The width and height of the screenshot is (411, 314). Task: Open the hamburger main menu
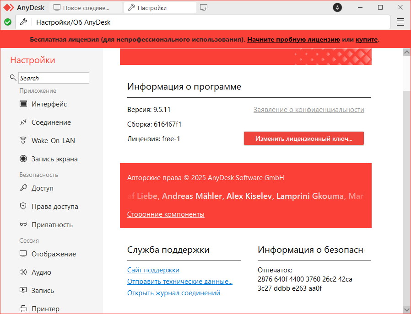pyautogui.click(x=400, y=22)
